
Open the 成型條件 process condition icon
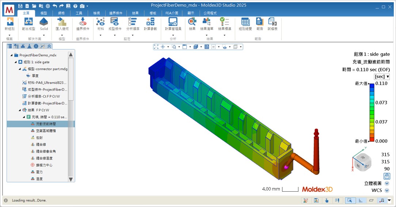click(x=115, y=24)
